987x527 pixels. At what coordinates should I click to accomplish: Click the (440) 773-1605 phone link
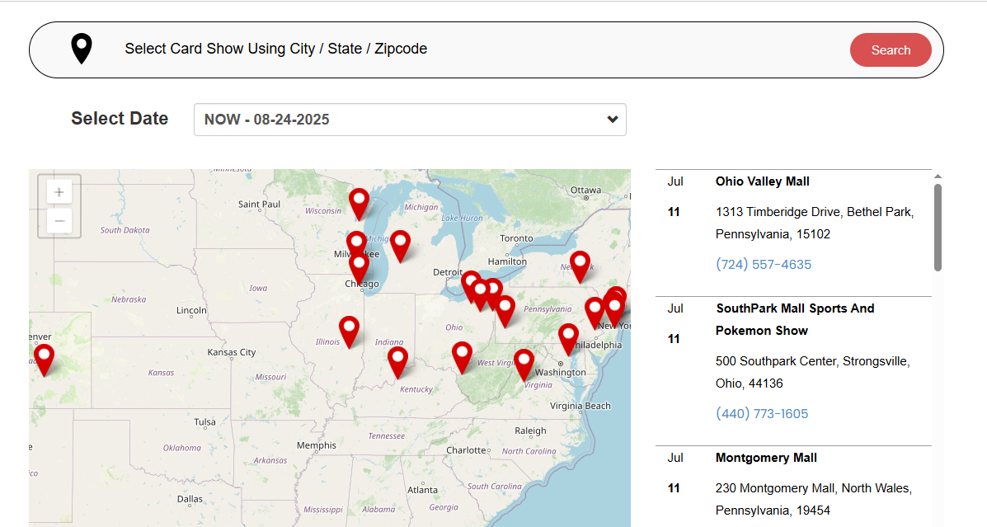click(x=762, y=414)
